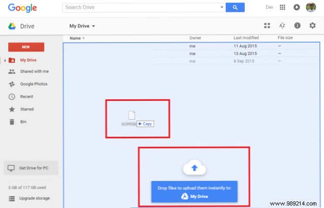Image resolution: width=324 pixels, height=208 pixels.
Task: Open the Google apps grid
Action: point(282,7)
